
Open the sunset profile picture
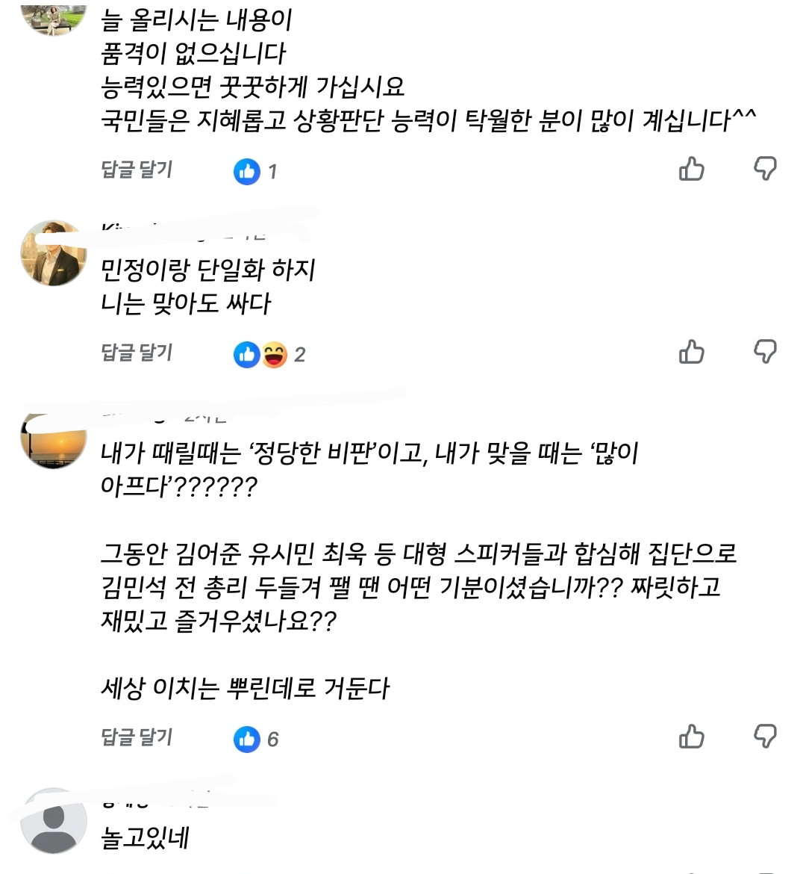54,439
